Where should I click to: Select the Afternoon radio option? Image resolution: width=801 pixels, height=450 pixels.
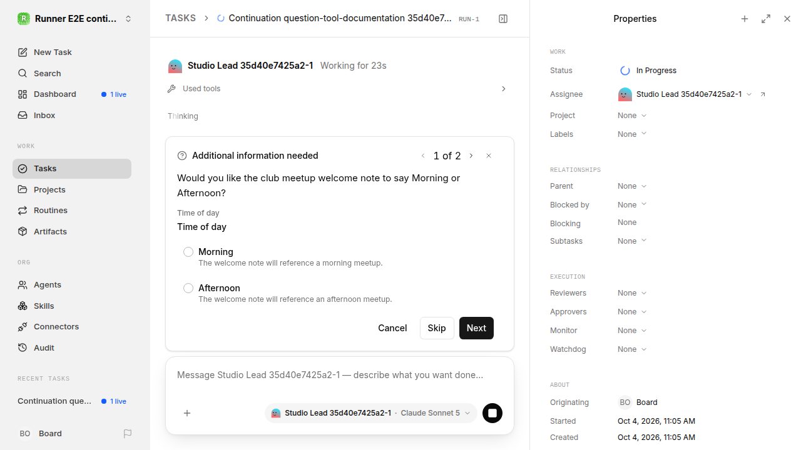(x=188, y=288)
